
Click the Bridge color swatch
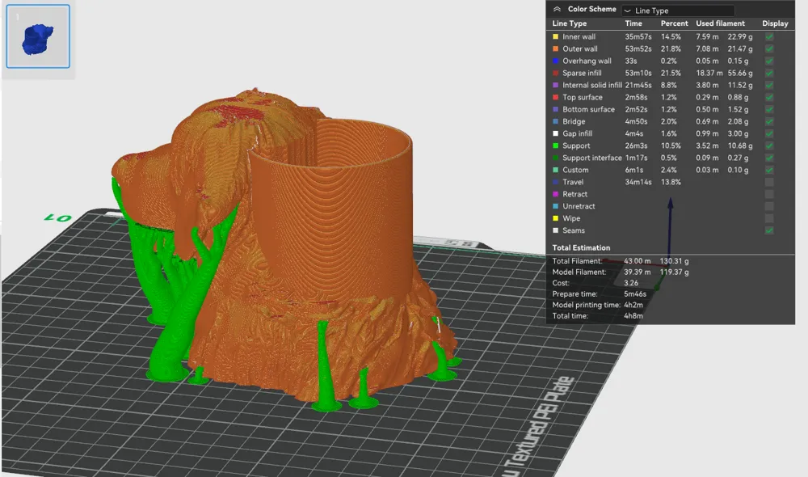[x=556, y=121]
